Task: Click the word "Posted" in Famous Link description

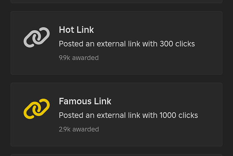Action: pyautogui.click(x=70, y=115)
